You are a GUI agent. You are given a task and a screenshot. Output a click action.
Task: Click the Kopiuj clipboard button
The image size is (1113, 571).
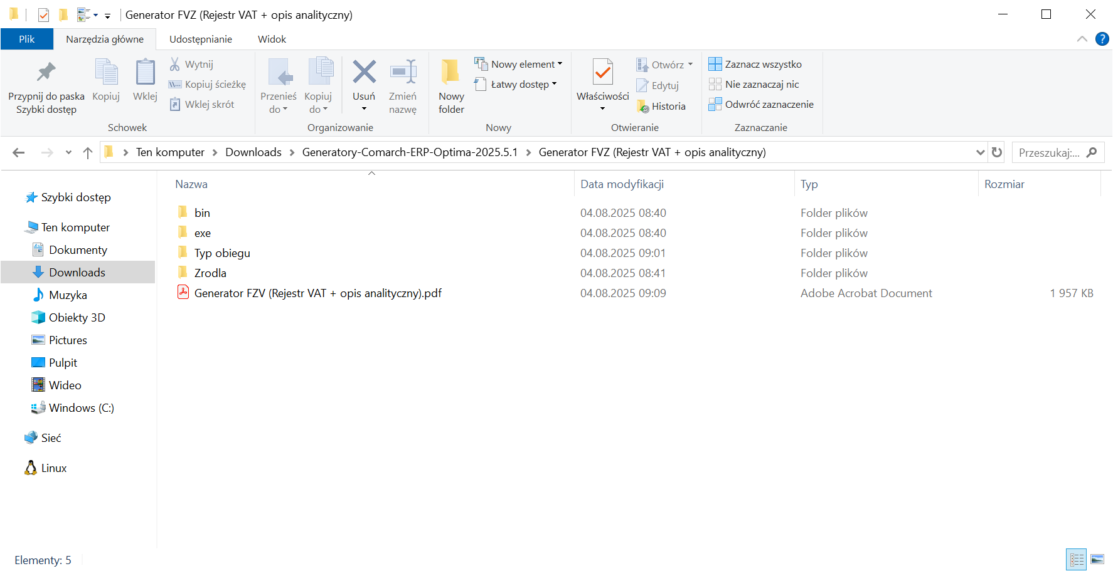(x=106, y=80)
